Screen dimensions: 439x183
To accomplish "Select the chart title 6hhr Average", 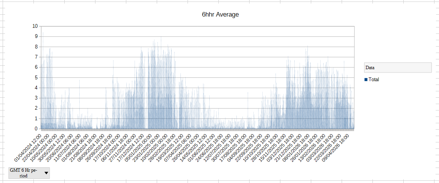I will (x=220, y=15).
